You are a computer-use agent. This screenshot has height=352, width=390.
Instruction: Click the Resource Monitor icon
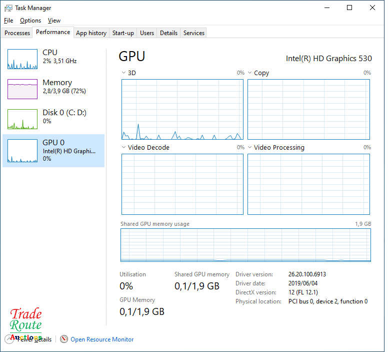tap(64, 339)
